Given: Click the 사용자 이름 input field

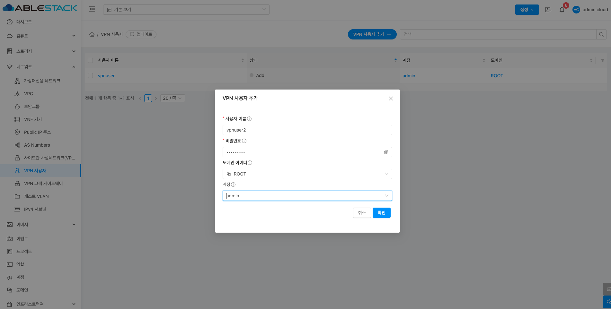Looking at the screenshot, I should (307, 130).
